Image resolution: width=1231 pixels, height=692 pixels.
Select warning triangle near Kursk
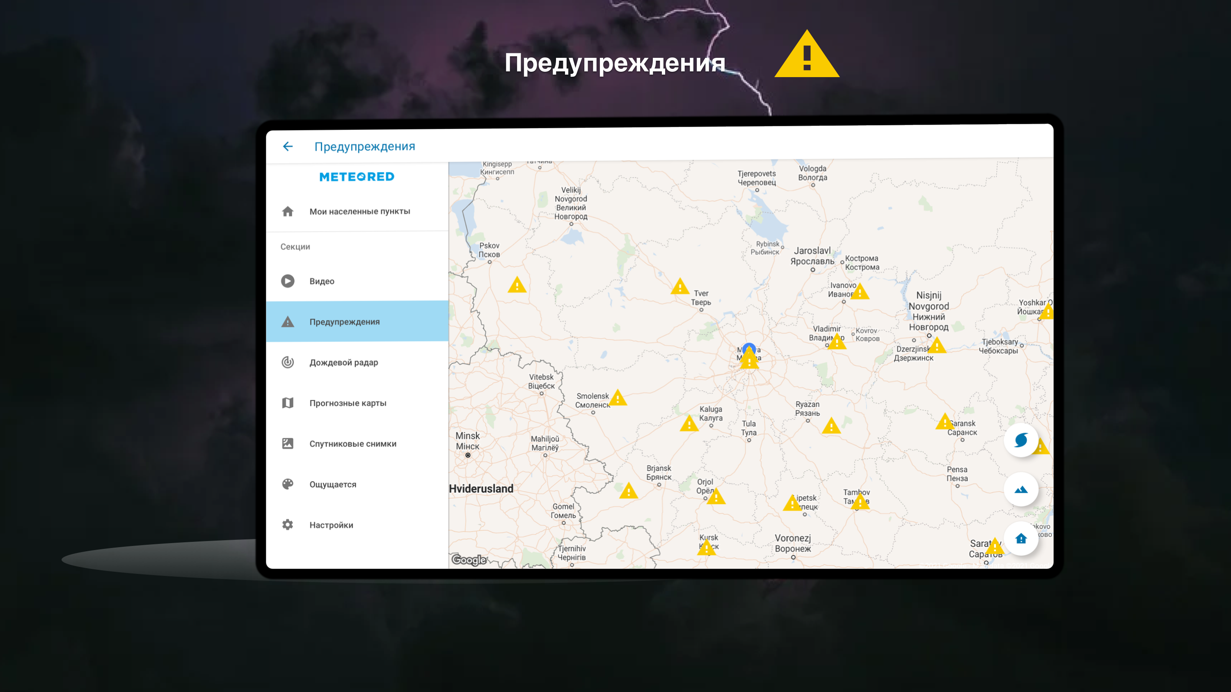(x=706, y=548)
